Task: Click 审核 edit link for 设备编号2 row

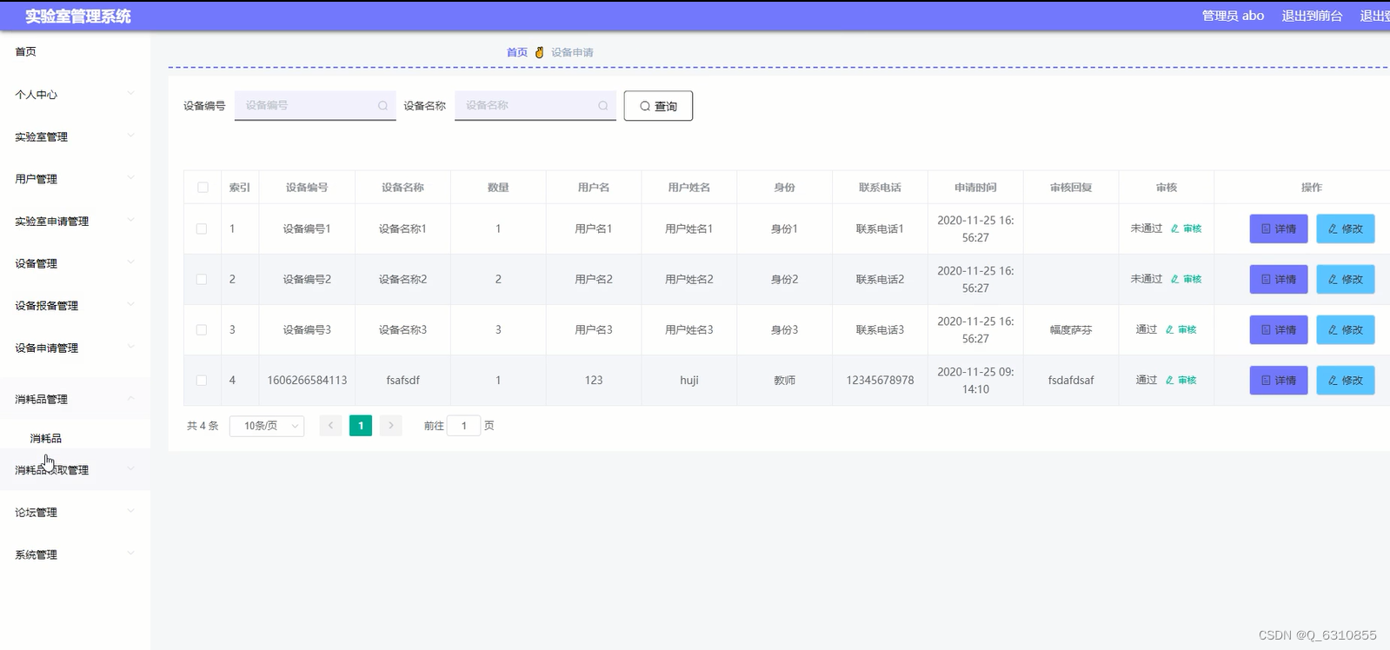Action: [x=1187, y=279]
